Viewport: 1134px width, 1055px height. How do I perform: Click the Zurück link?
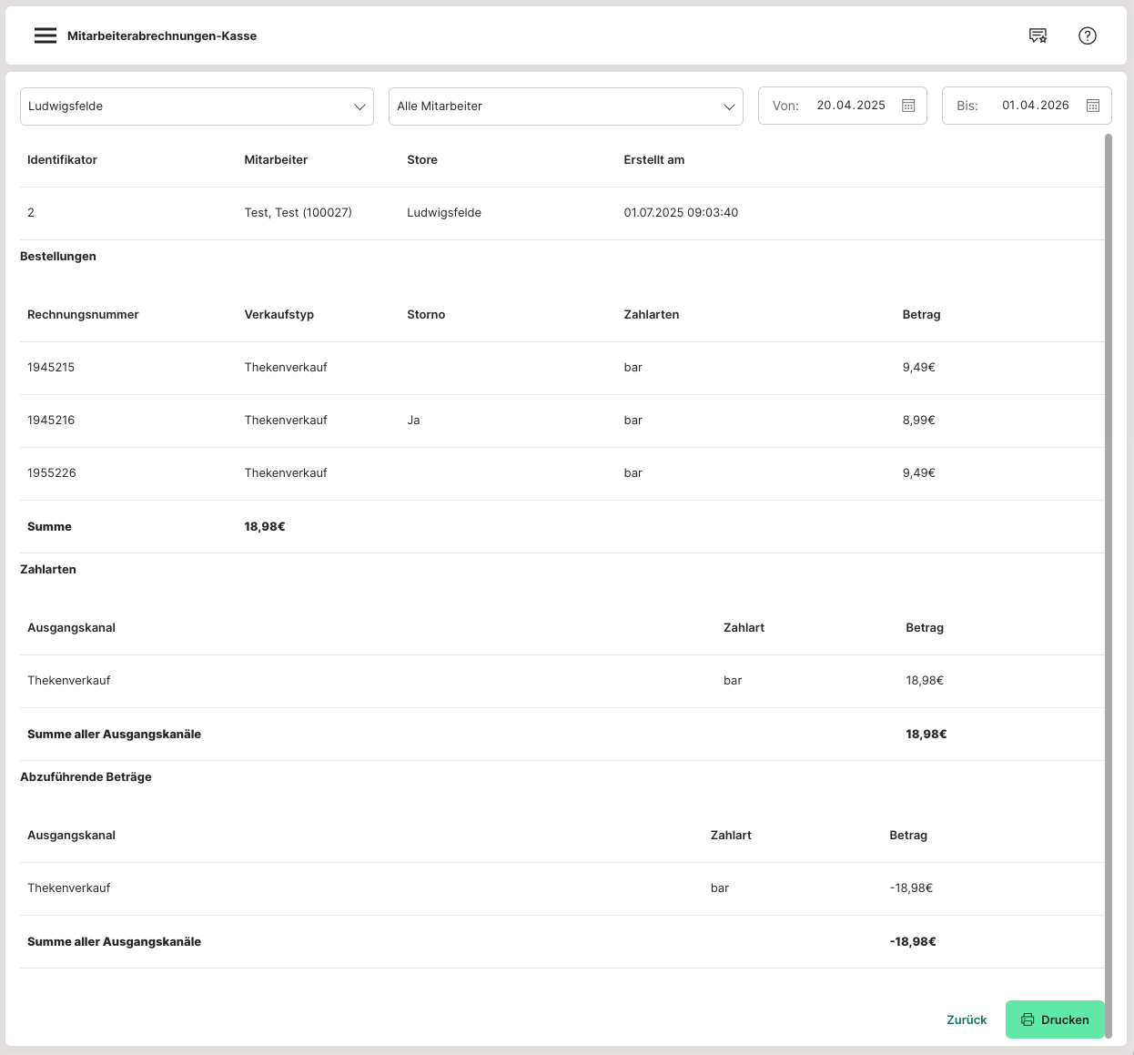967,1019
